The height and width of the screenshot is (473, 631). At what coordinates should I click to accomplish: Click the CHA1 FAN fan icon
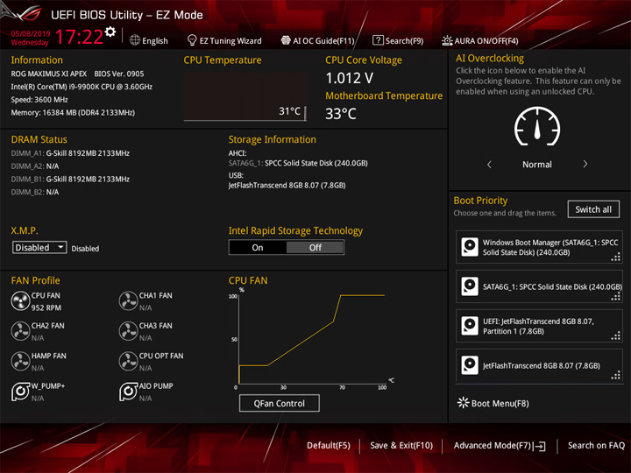click(128, 300)
